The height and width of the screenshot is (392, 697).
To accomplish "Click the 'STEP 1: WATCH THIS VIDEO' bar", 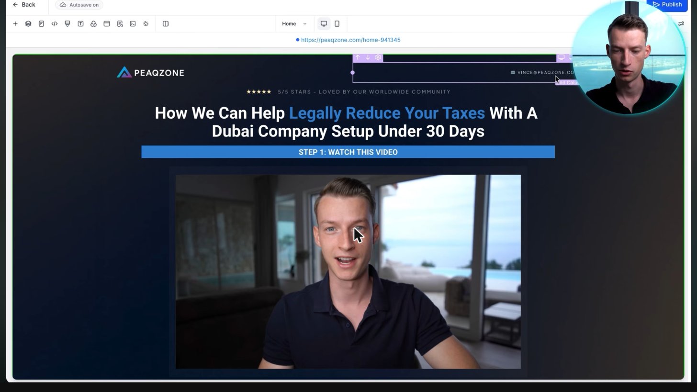I will pos(348,152).
